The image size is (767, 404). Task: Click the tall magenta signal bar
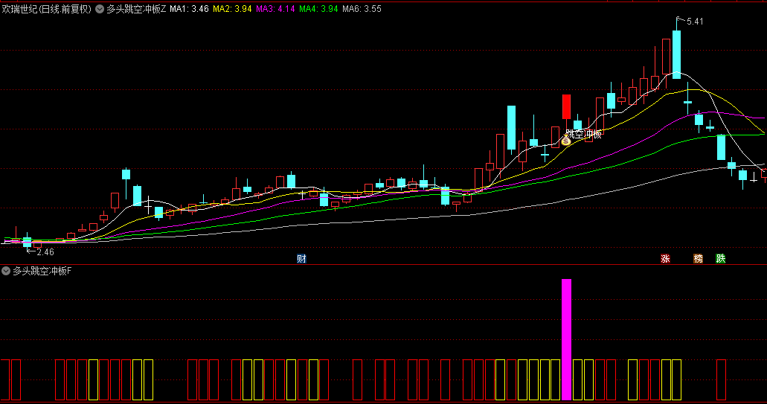click(566, 339)
